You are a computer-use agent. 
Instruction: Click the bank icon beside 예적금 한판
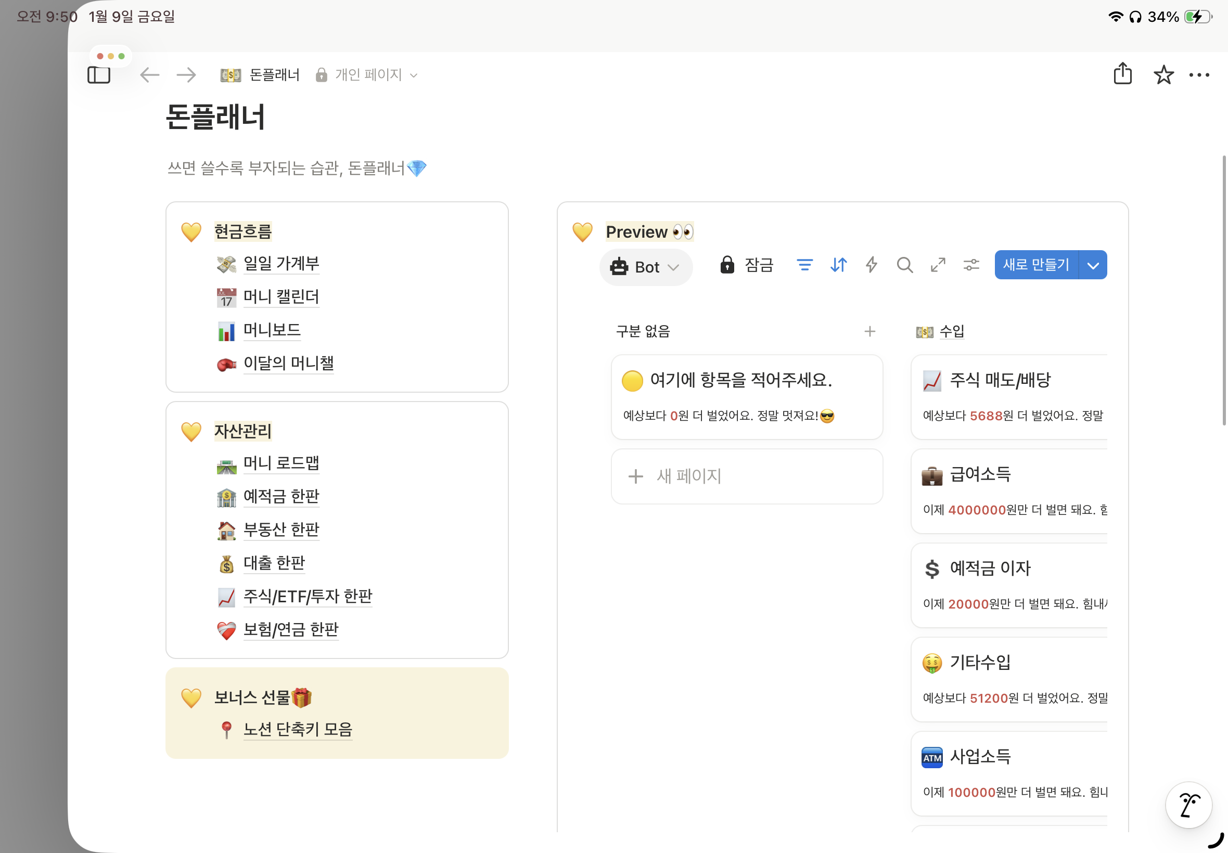tap(227, 497)
